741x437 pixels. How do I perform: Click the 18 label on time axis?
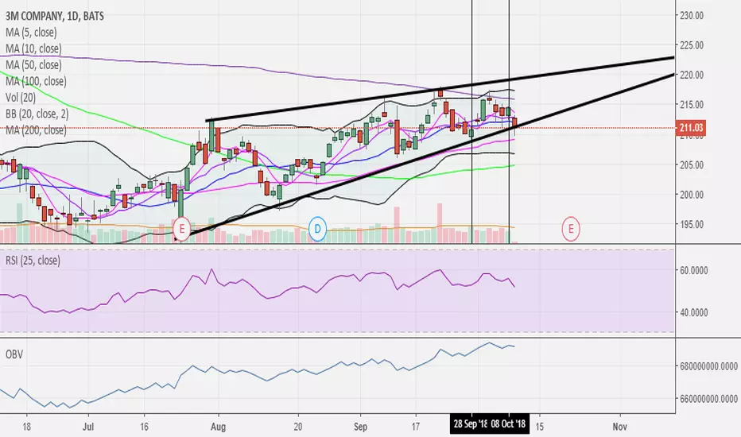(x=26, y=427)
